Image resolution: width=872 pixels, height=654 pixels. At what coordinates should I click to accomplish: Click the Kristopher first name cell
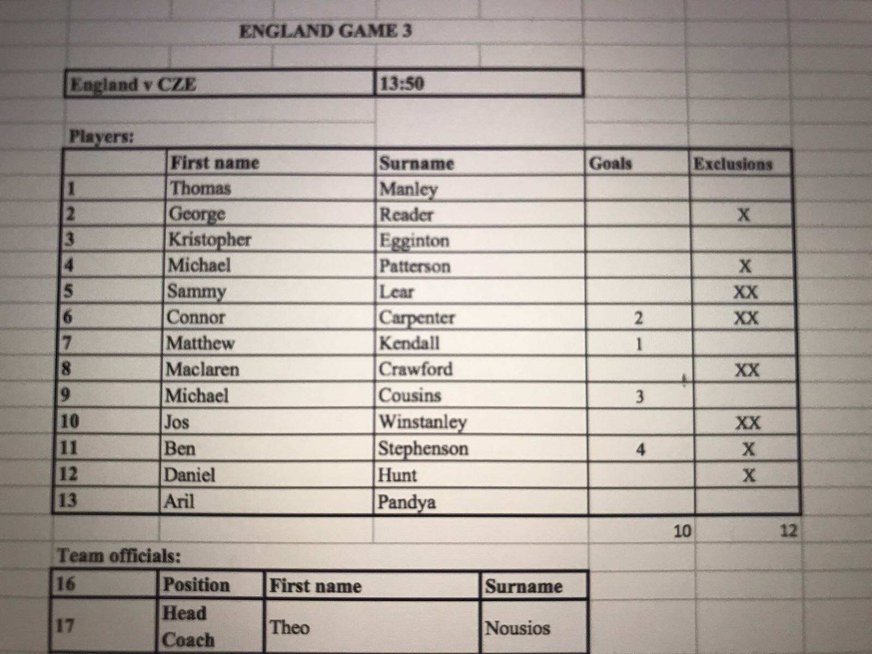270,240
